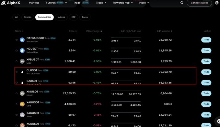Click the NATGASUSDT pair name
Image resolution: width=220 pixels, height=127 pixels.
36,38
